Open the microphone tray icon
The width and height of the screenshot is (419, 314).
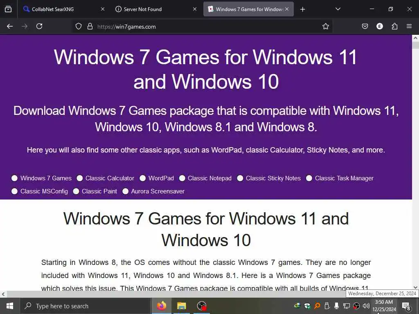(337, 306)
